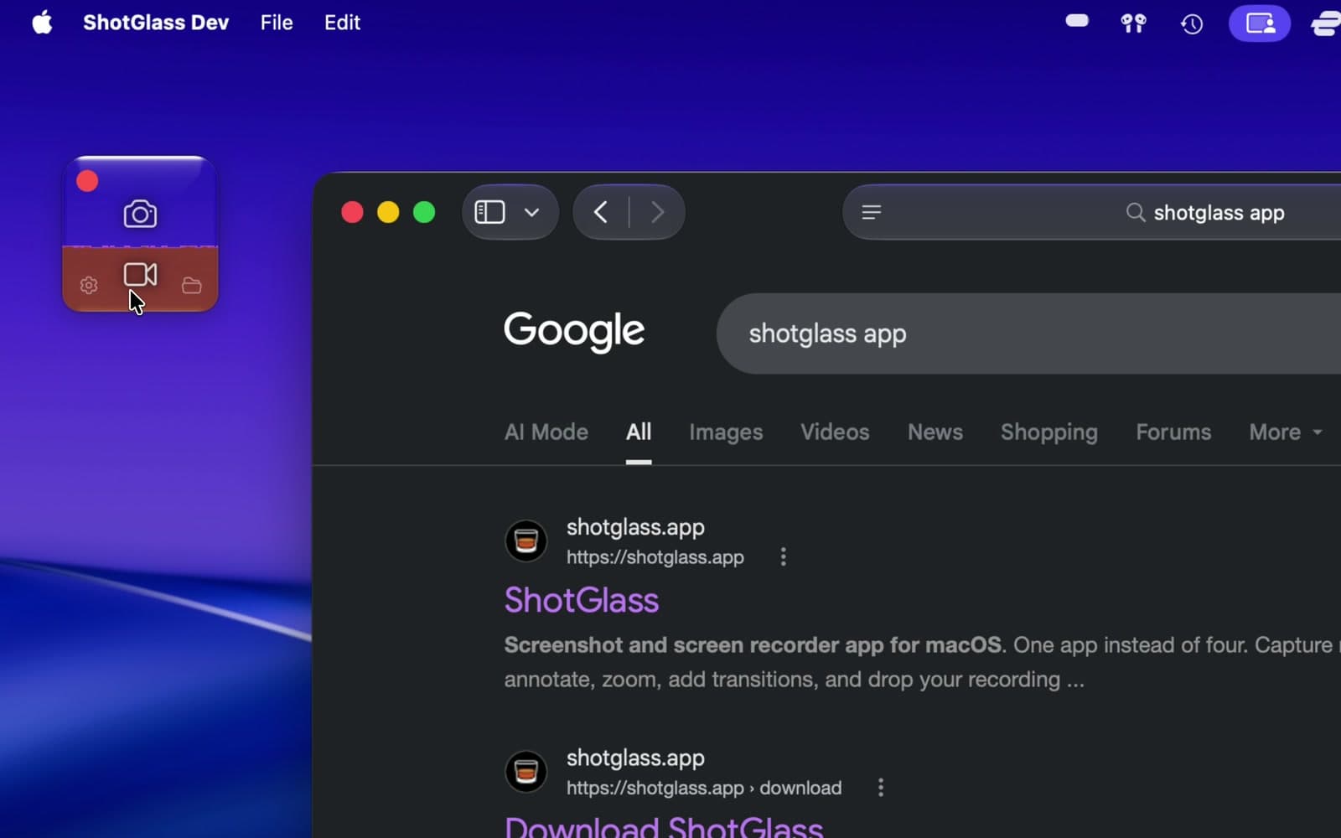Open the ShotGlass Dev app menu
This screenshot has height=838, width=1341.
coord(156,23)
